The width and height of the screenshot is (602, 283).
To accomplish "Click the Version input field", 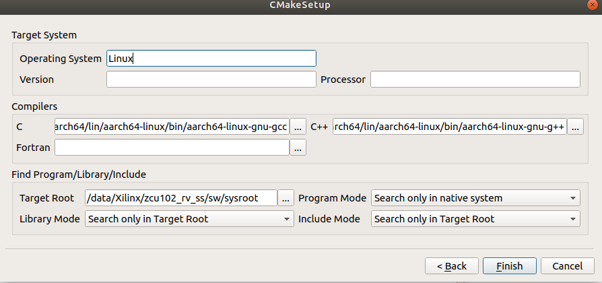I will tap(211, 79).
